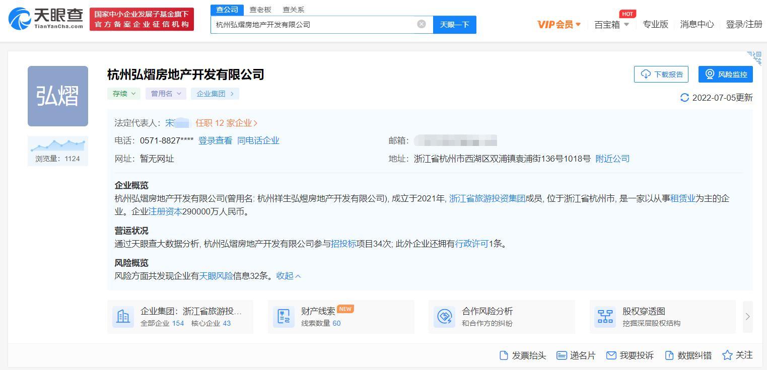This screenshot has width=767, height=370.
Task: Open the VIP会员 dropdown
Action: click(559, 24)
